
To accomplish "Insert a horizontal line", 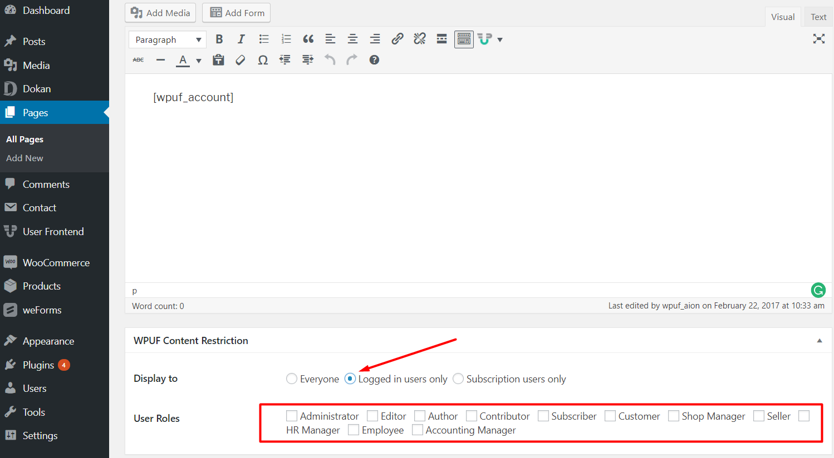I will tap(160, 60).
